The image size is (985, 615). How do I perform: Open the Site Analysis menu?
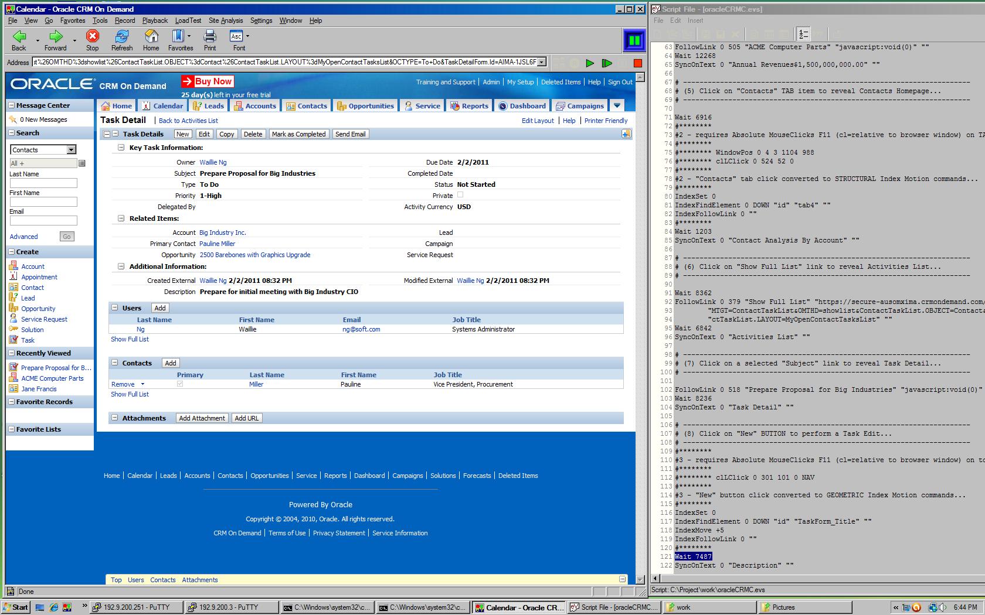coord(226,20)
